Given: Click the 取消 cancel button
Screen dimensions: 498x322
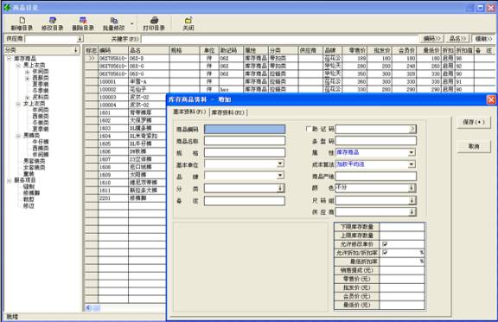Looking at the screenshot, I should coord(474,146).
